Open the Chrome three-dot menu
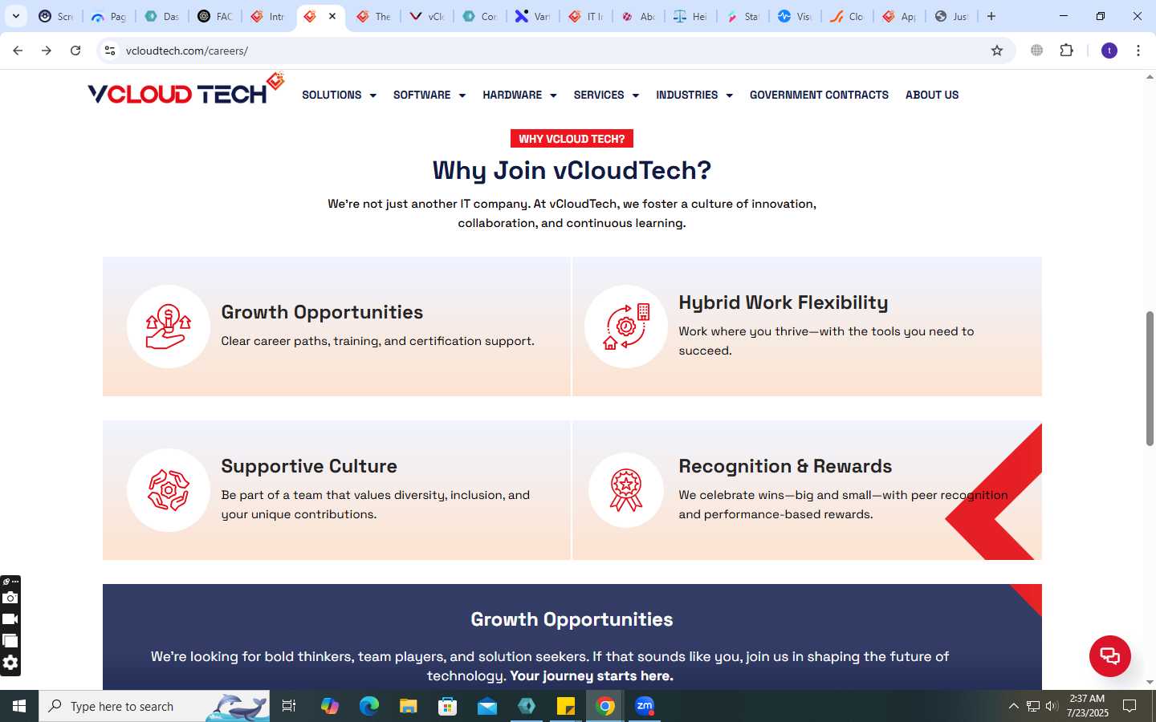This screenshot has height=722, width=1156. pos(1138,51)
